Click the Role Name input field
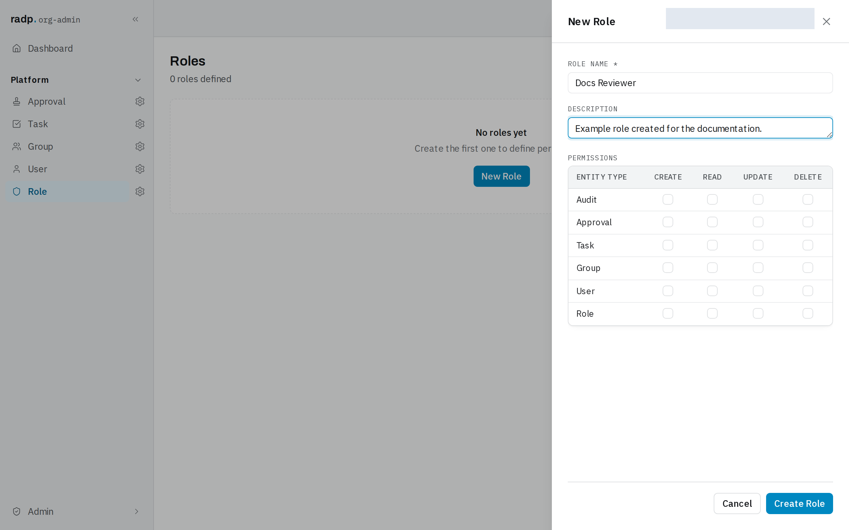Screen dimensions: 849x530 [x=700, y=83]
